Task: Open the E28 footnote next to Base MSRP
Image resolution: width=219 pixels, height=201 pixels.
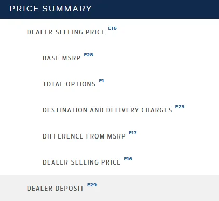Action: (x=88, y=55)
